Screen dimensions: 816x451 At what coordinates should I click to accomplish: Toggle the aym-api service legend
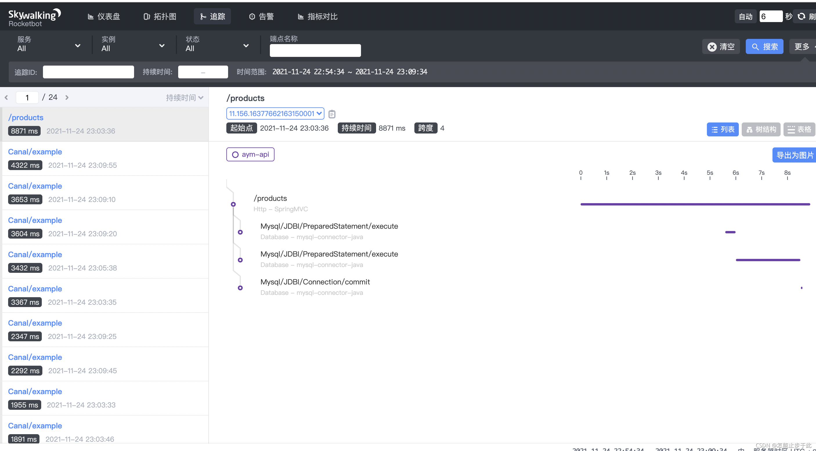tap(250, 154)
